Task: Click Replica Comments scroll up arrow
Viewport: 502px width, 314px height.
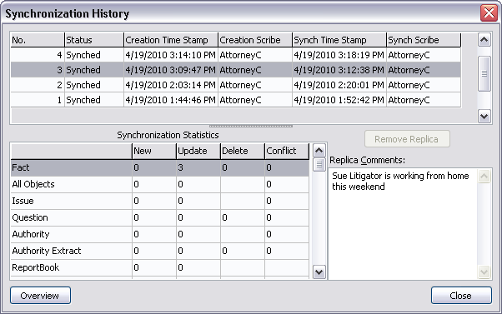Action: coord(484,176)
